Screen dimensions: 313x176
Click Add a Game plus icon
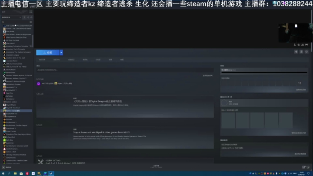(x=3, y=167)
